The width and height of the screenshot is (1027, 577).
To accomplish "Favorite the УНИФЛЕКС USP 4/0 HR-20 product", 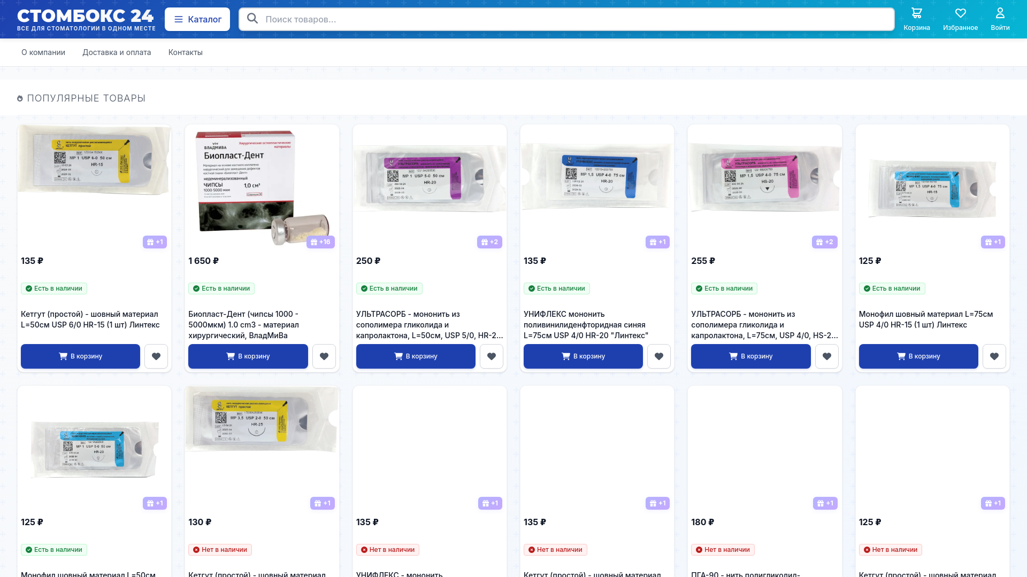I will 659,356.
